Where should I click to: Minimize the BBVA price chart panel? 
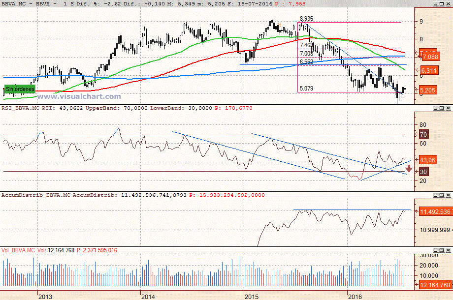pyautogui.click(x=436, y=4)
